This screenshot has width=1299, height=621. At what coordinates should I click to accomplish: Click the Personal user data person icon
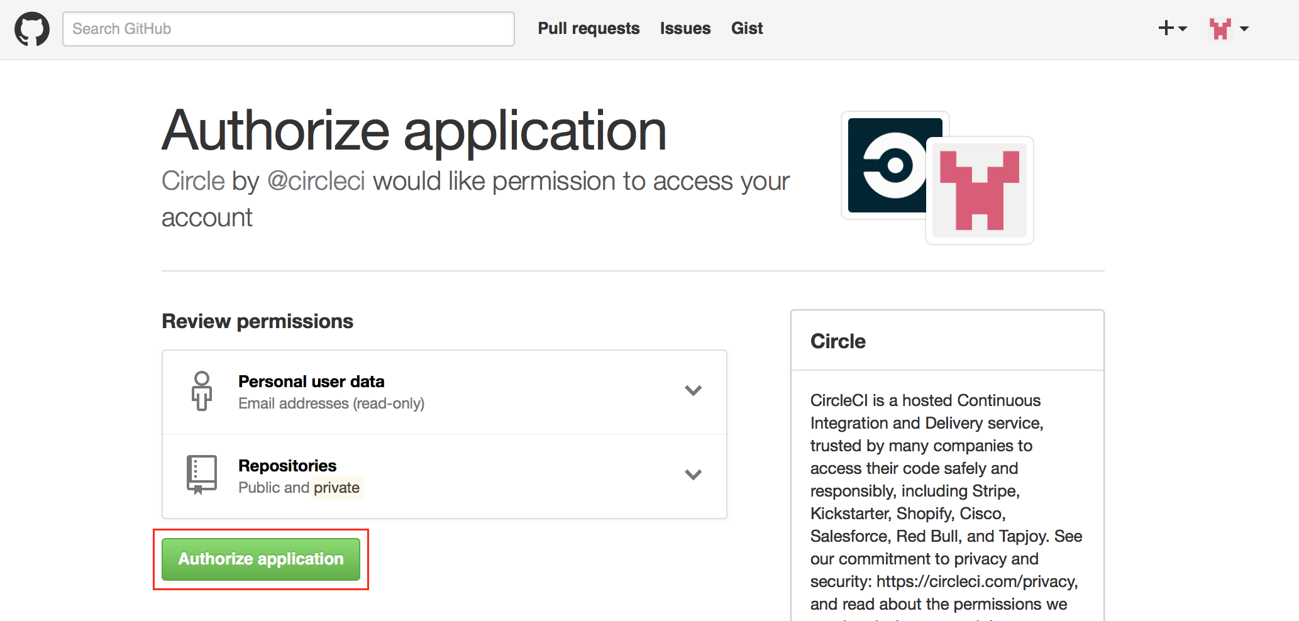click(201, 391)
